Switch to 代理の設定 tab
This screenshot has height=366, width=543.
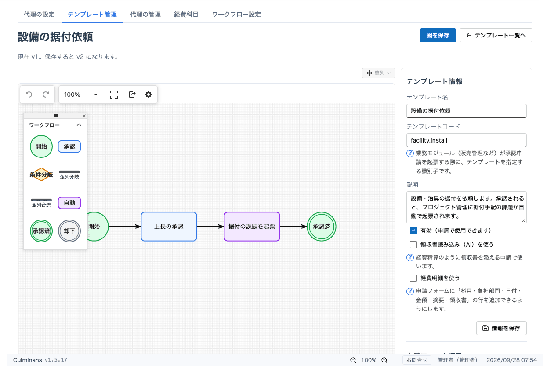coord(39,15)
